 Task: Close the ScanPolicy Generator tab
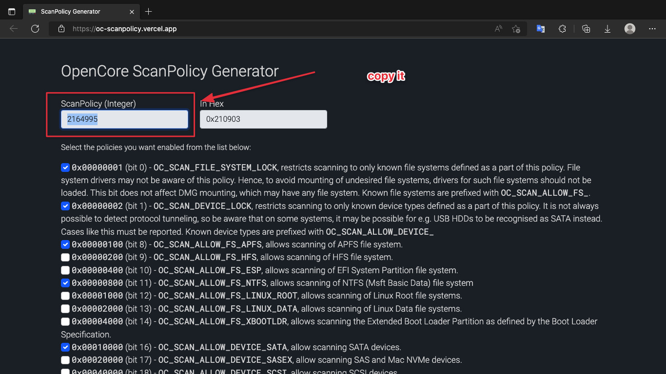click(x=132, y=11)
